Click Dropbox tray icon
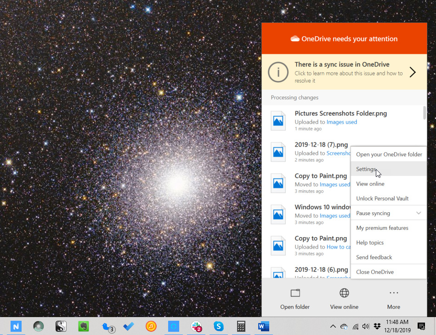The width and height of the screenshot is (436, 335). click(377, 326)
